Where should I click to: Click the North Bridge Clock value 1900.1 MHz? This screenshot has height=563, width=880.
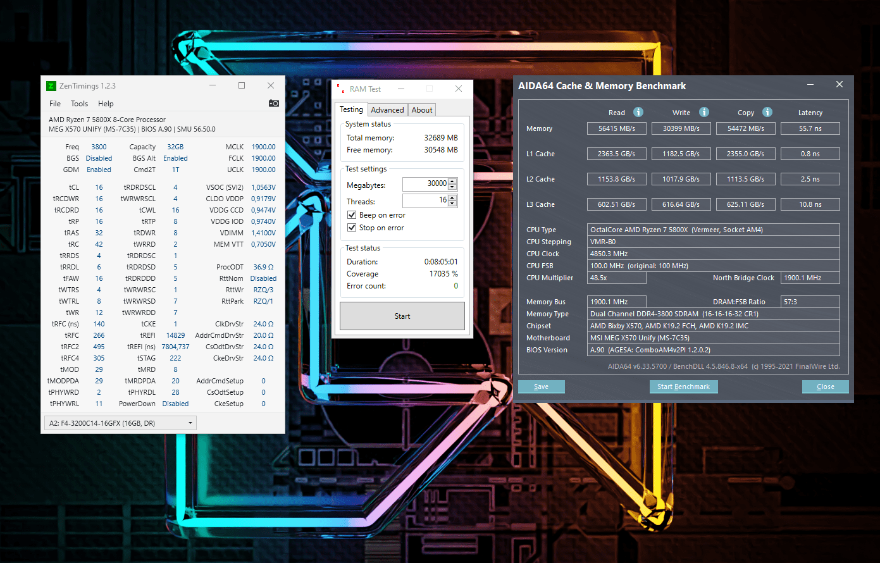point(810,278)
